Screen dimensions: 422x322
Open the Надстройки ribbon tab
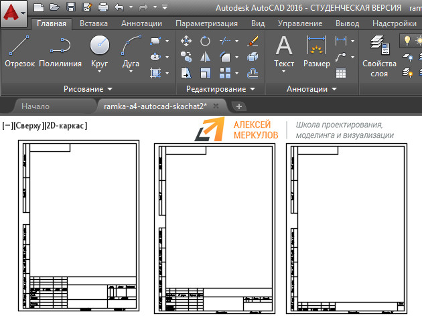(395, 23)
